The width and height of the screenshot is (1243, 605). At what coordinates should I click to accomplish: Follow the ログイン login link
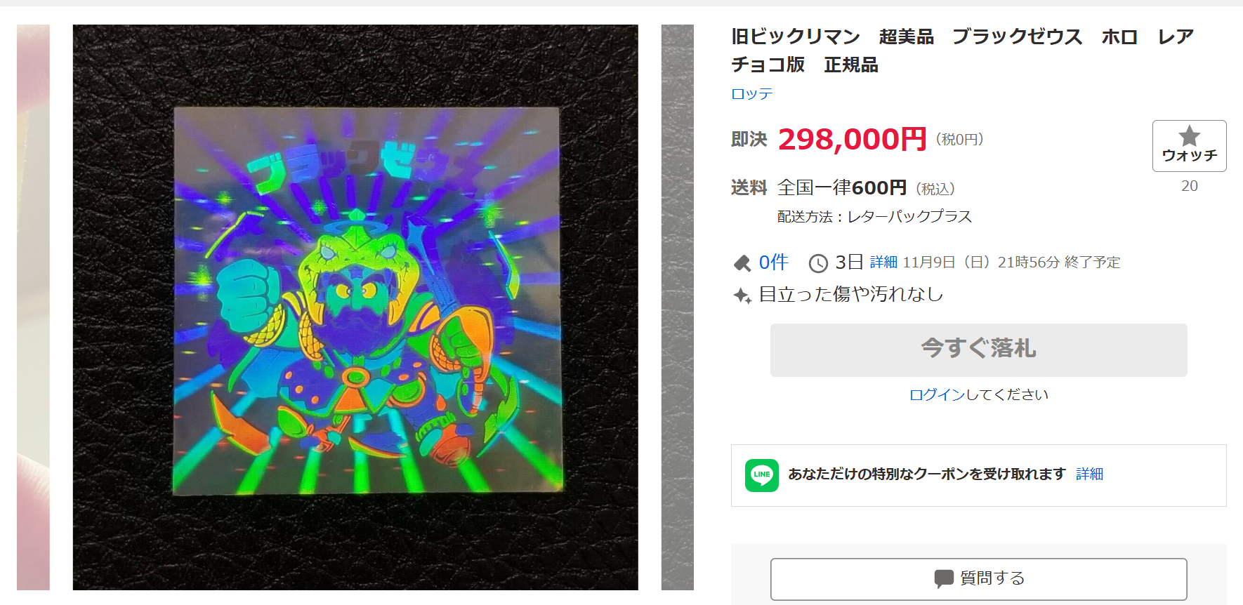pyautogui.click(x=937, y=394)
